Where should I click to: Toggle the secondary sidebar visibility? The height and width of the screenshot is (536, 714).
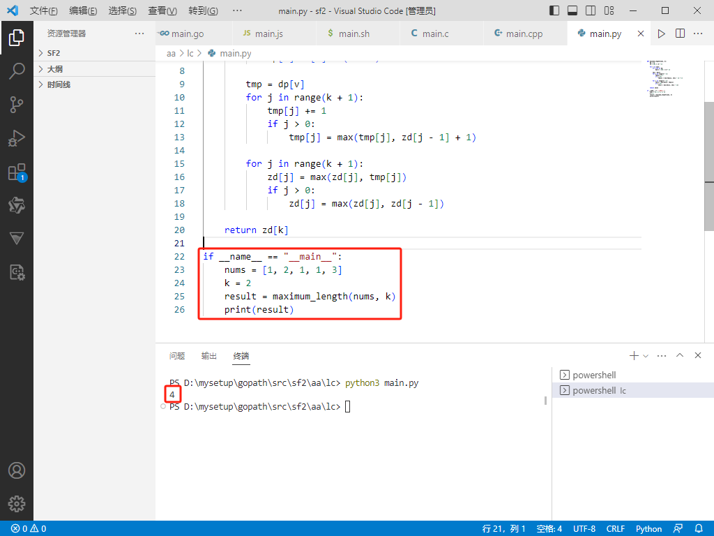click(x=591, y=10)
